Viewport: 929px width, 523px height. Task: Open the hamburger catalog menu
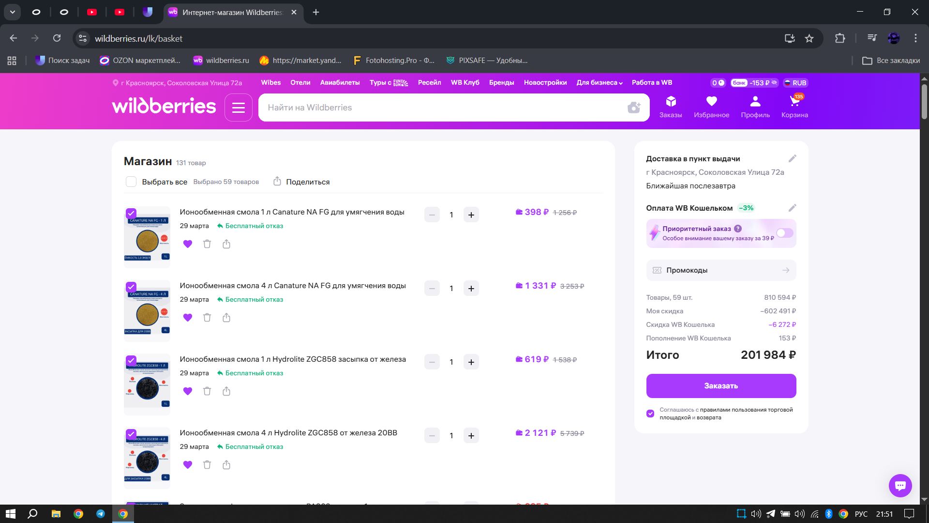238,108
